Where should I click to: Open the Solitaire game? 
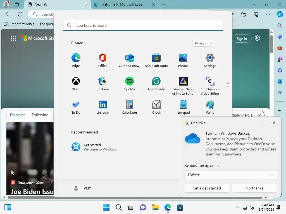103,84
